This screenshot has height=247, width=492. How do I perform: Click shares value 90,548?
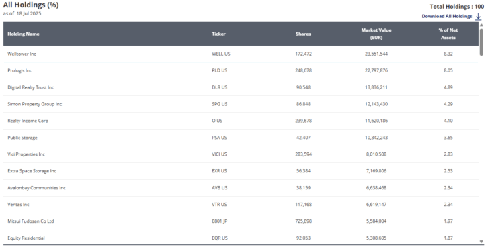click(x=303, y=87)
